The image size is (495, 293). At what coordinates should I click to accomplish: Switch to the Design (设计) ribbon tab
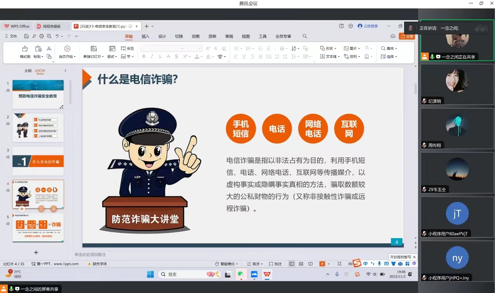point(162,36)
